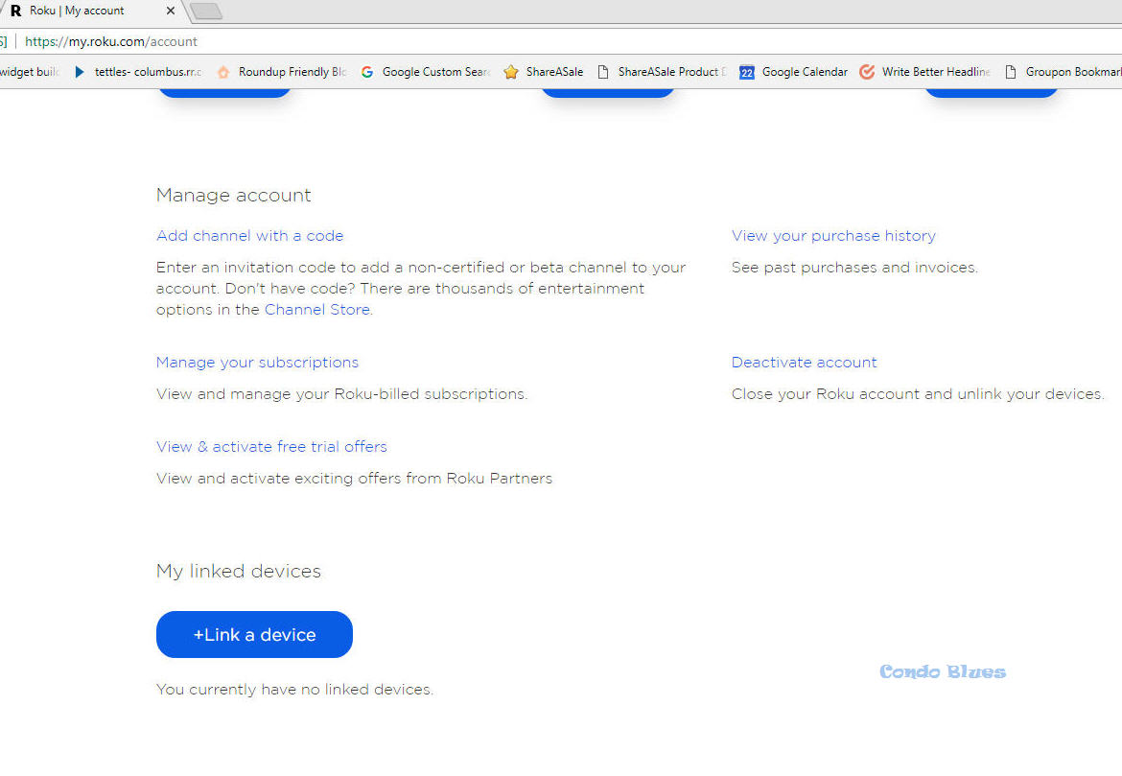Click 'View and manage your Roku-billed subscriptions.' text
The width and height of the screenshot is (1122, 776).
[341, 394]
